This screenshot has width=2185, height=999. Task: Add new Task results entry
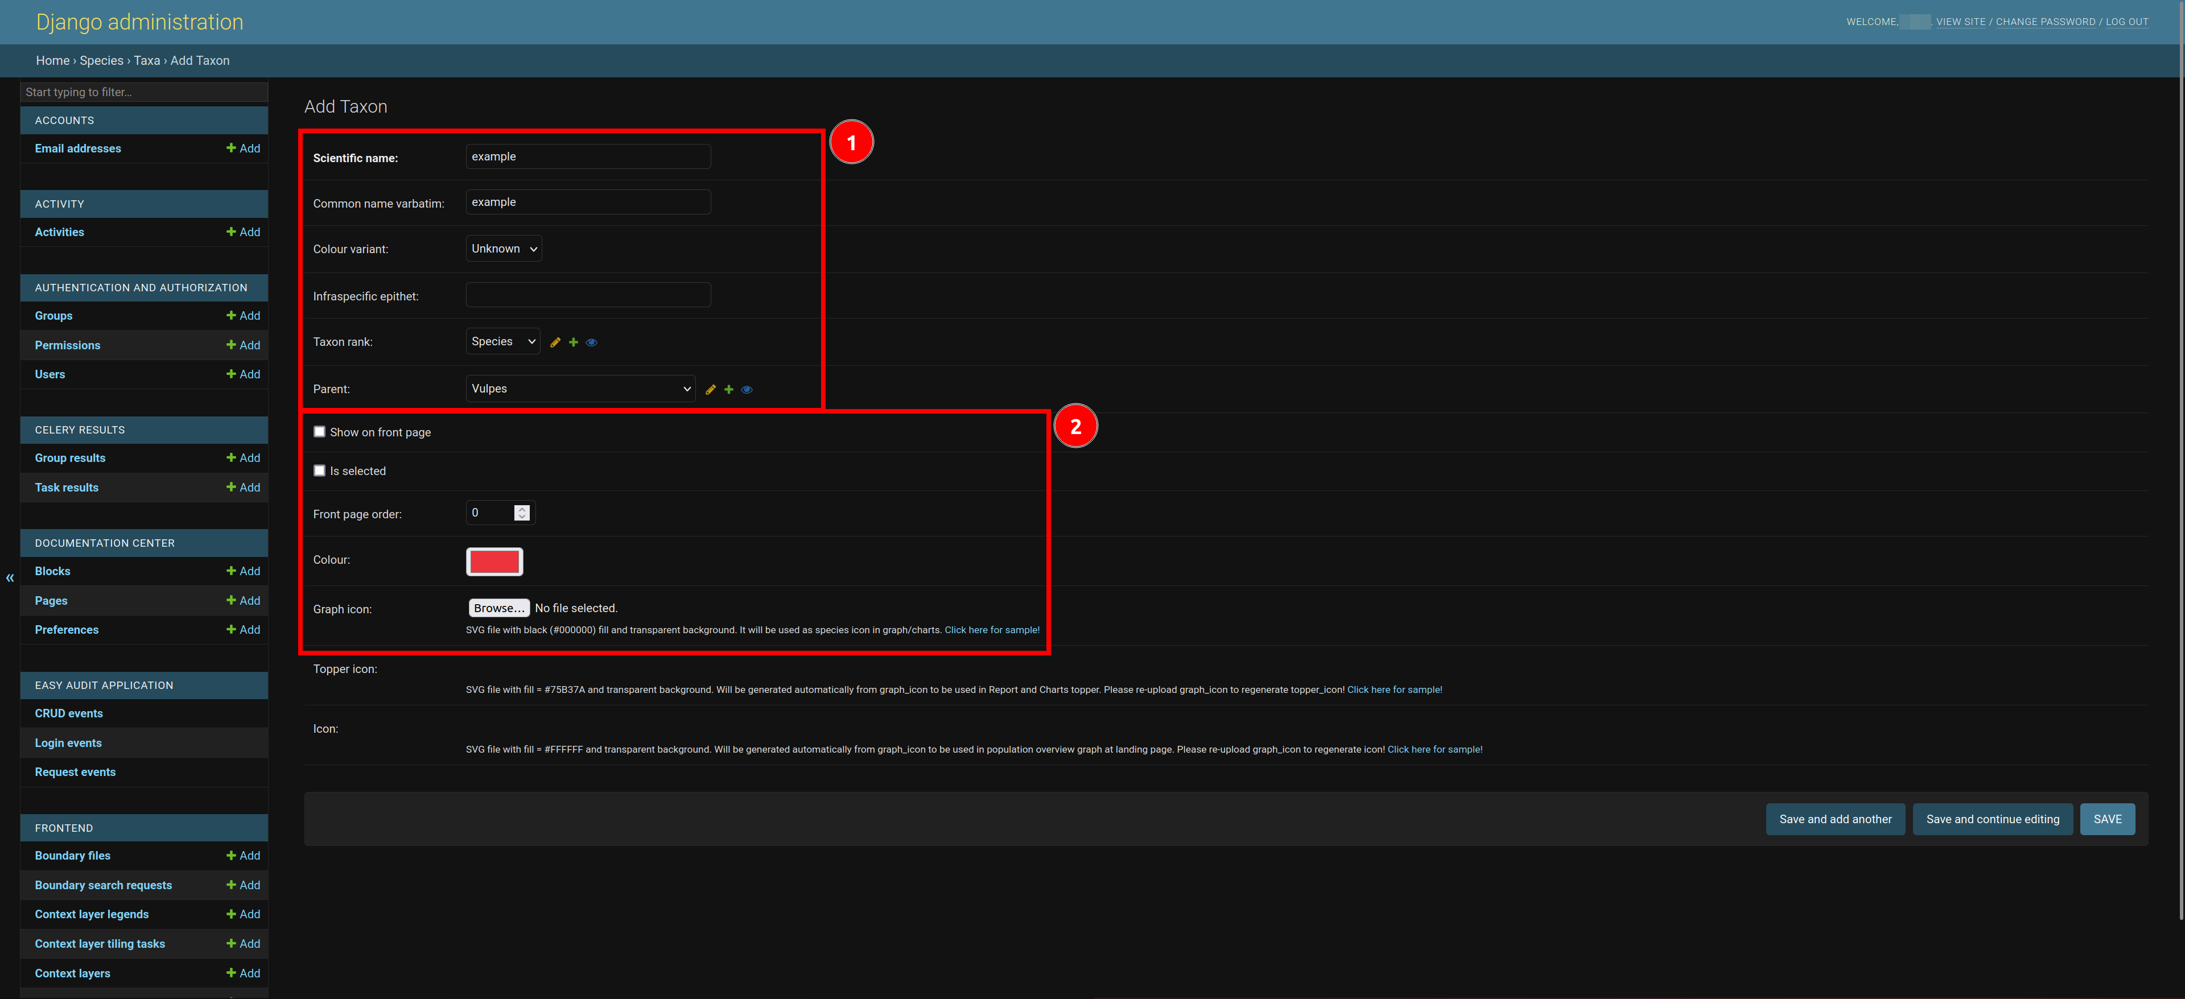point(244,488)
